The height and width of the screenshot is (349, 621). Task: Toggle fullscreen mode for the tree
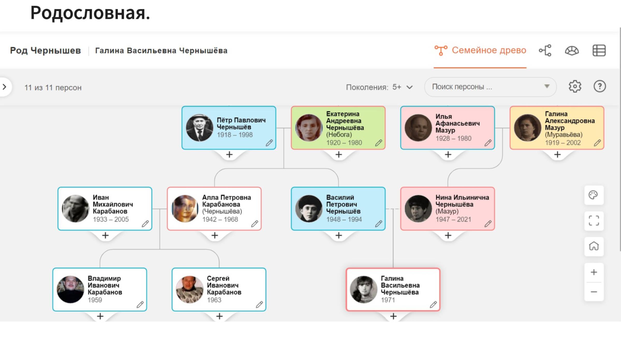coord(594,221)
